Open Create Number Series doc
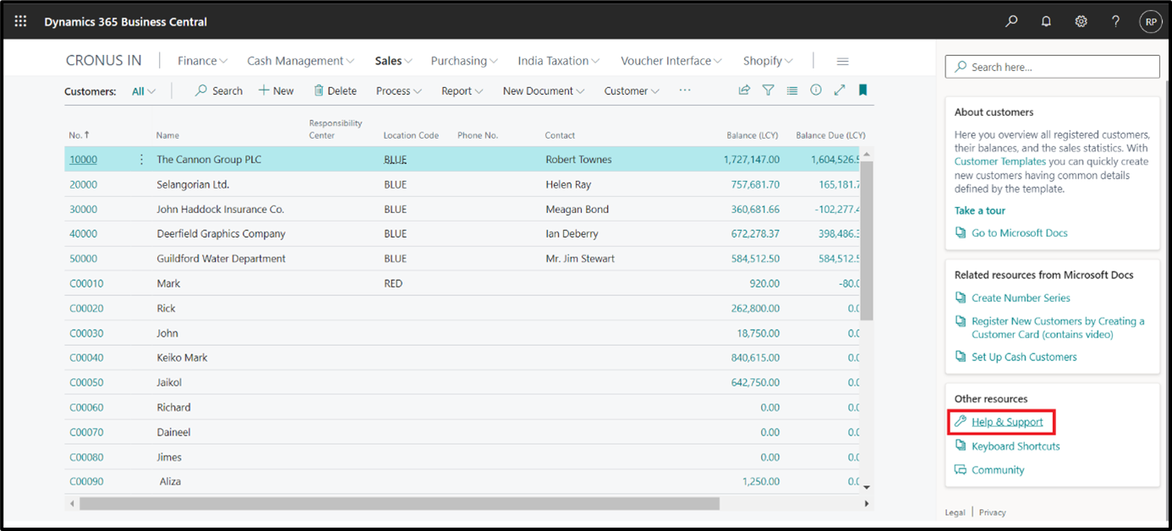1172x531 pixels. [x=1021, y=298]
